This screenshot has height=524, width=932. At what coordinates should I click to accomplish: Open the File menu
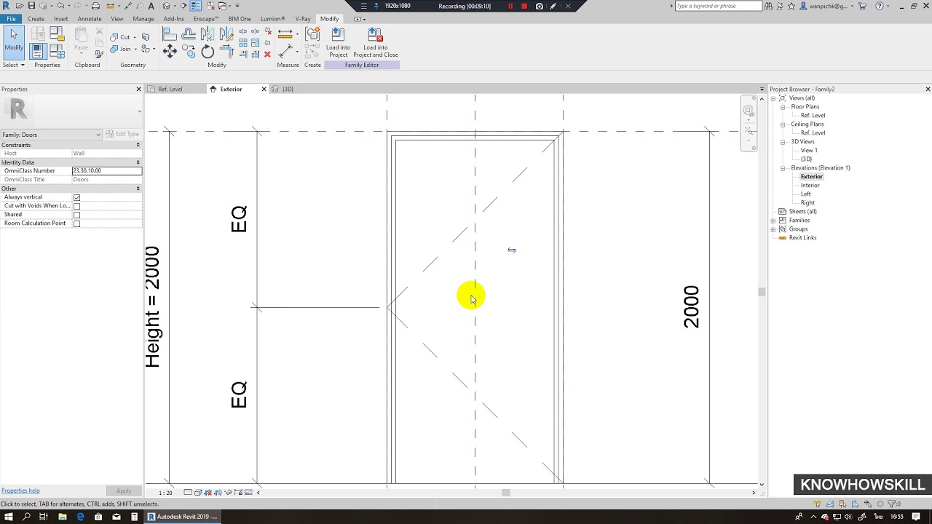pos(11,19)
